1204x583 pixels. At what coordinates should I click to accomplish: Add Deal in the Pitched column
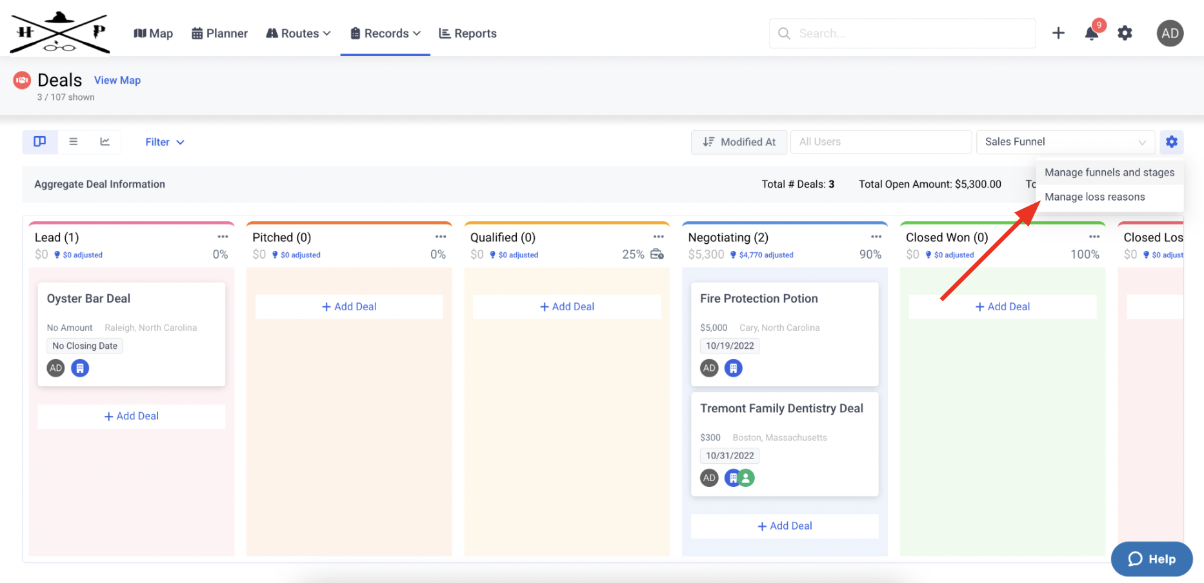[349, 307]
